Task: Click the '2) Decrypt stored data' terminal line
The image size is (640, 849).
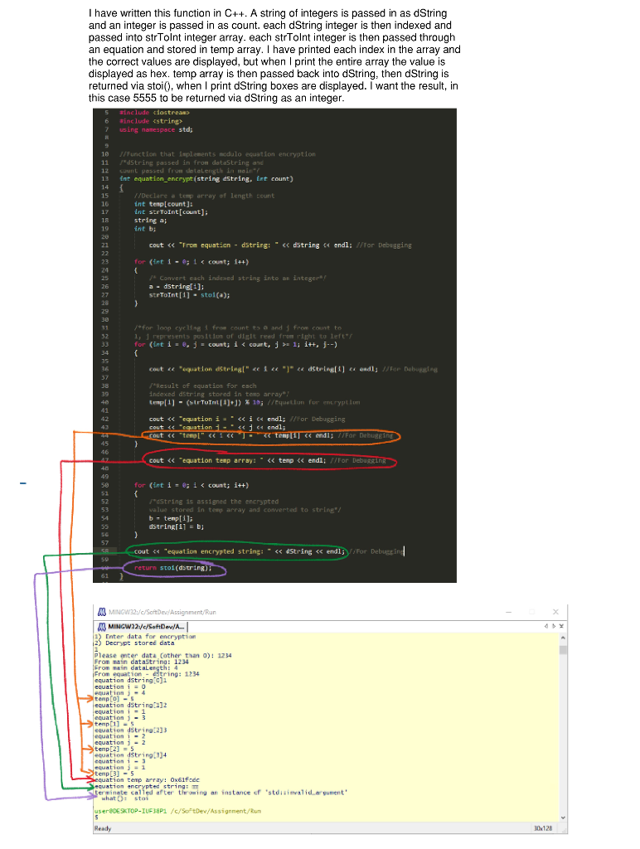Action: (134, 643)
